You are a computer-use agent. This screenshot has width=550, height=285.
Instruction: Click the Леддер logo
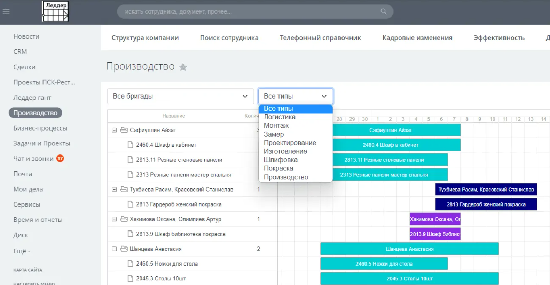click(x=55, y=11)
